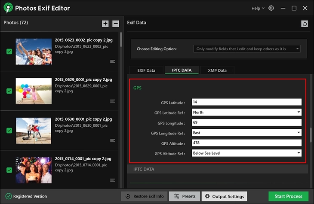Uncheck the 2015_0623_0002 photo checkbox
Screen dimensions: 314x204
click(9, 52)
